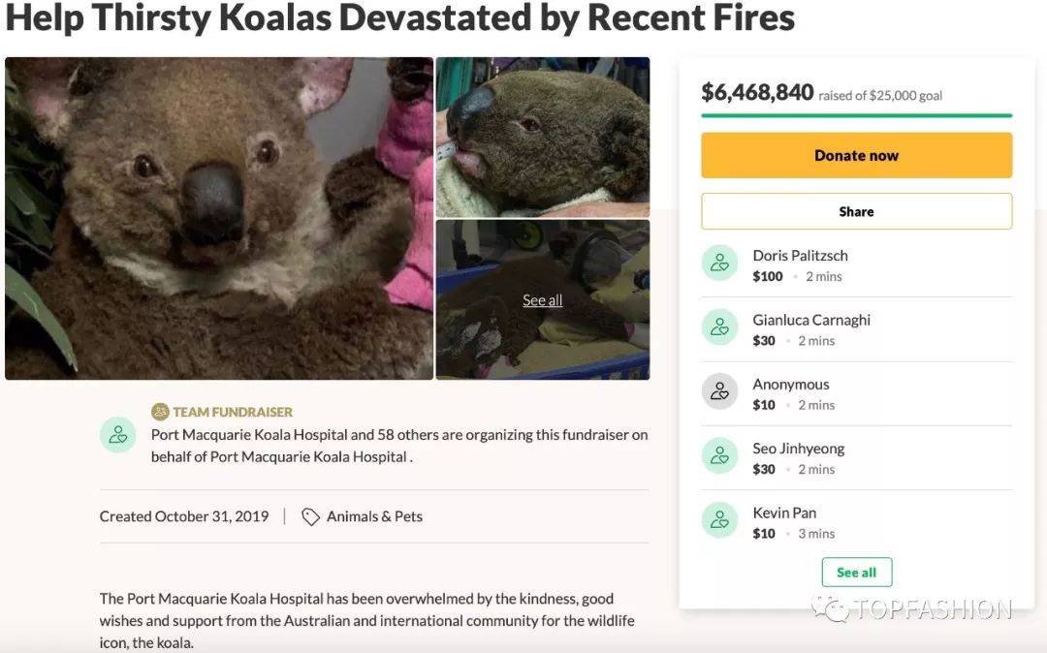Click the Team Fundraiser label
Viewport: 1047px width, 653px height.
pos(233,412)
